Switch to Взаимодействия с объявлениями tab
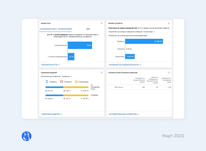Image resolution: width=206 pixels, height=151 pixels. point(56,29)
